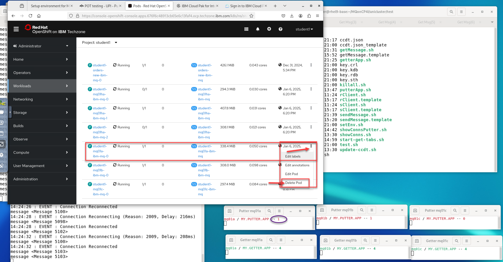Open the Administrator perspective switcher
The width and height of the screenshot is (503, 262).
pyautogui.click(x=41, y=46)
